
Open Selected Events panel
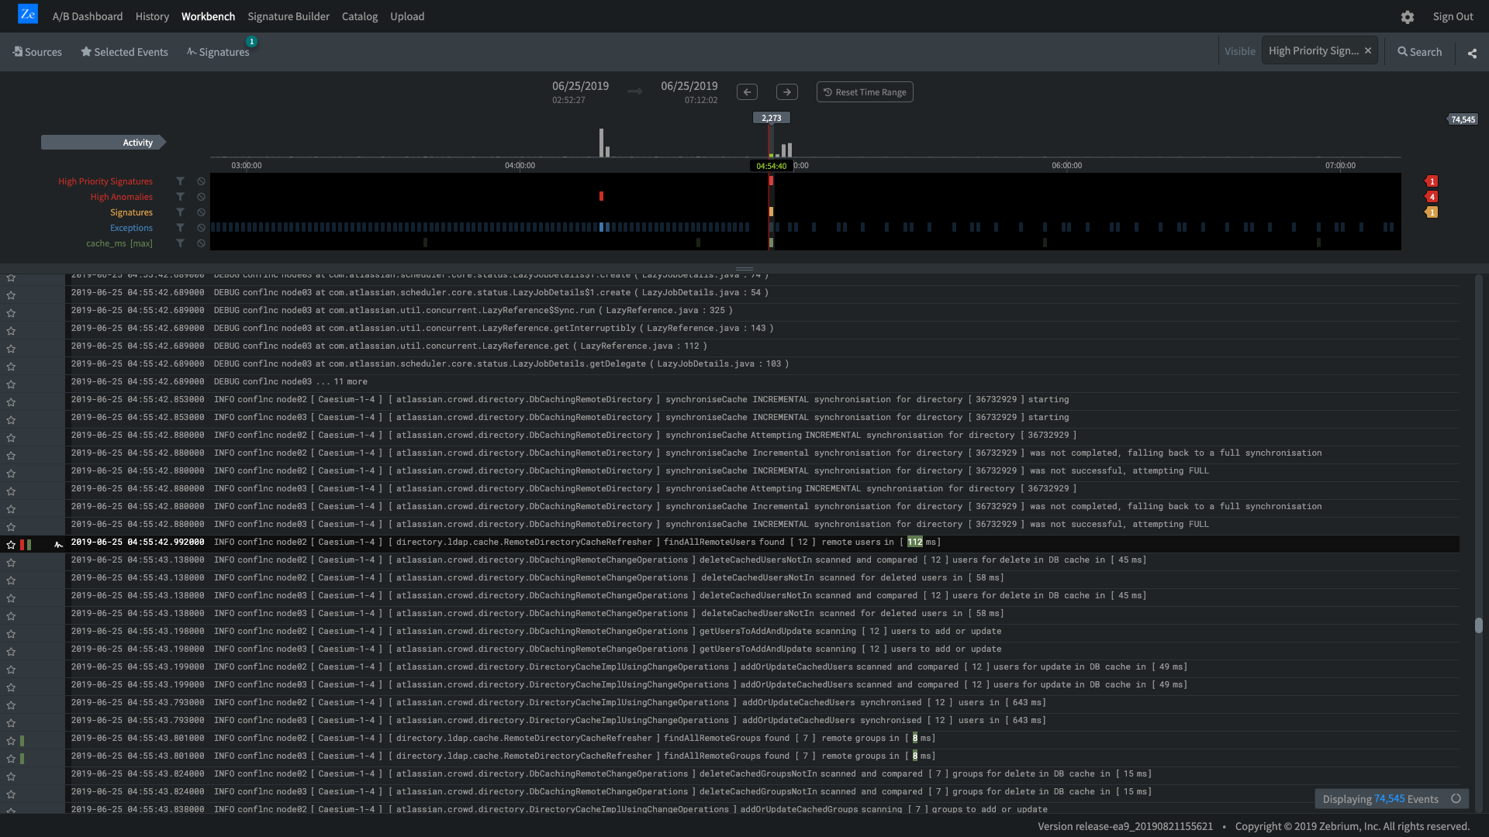point(124,52)
